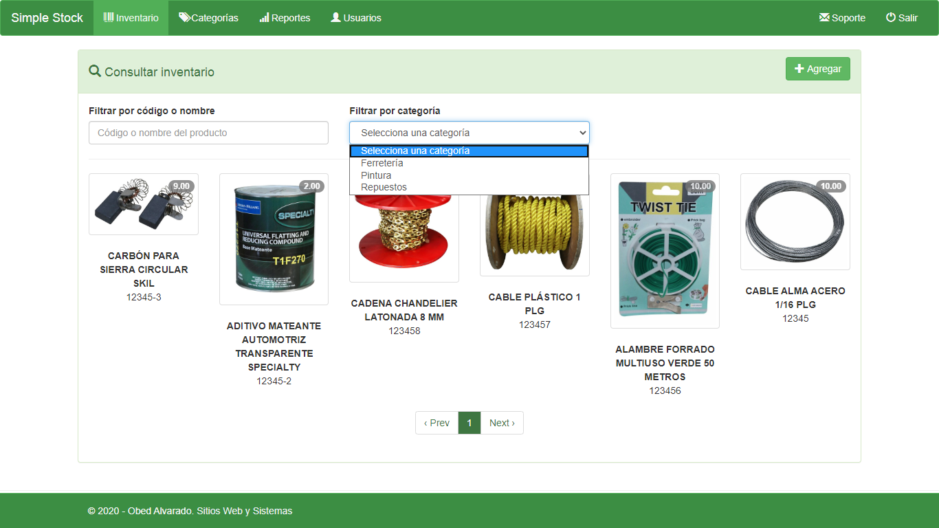939x528 pixels.
Task: Choose the 'Selecciona una categoría' option
Action: click(x=469, y=151)
